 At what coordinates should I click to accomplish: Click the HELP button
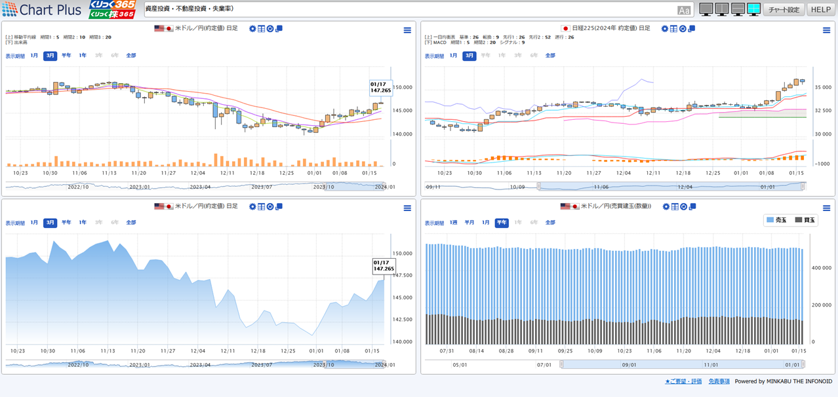click(820, 10)
